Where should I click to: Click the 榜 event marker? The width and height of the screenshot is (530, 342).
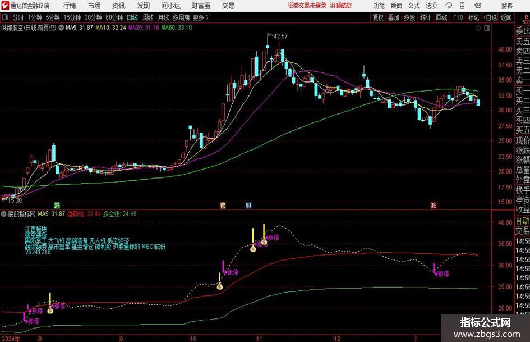coord(223,205)
